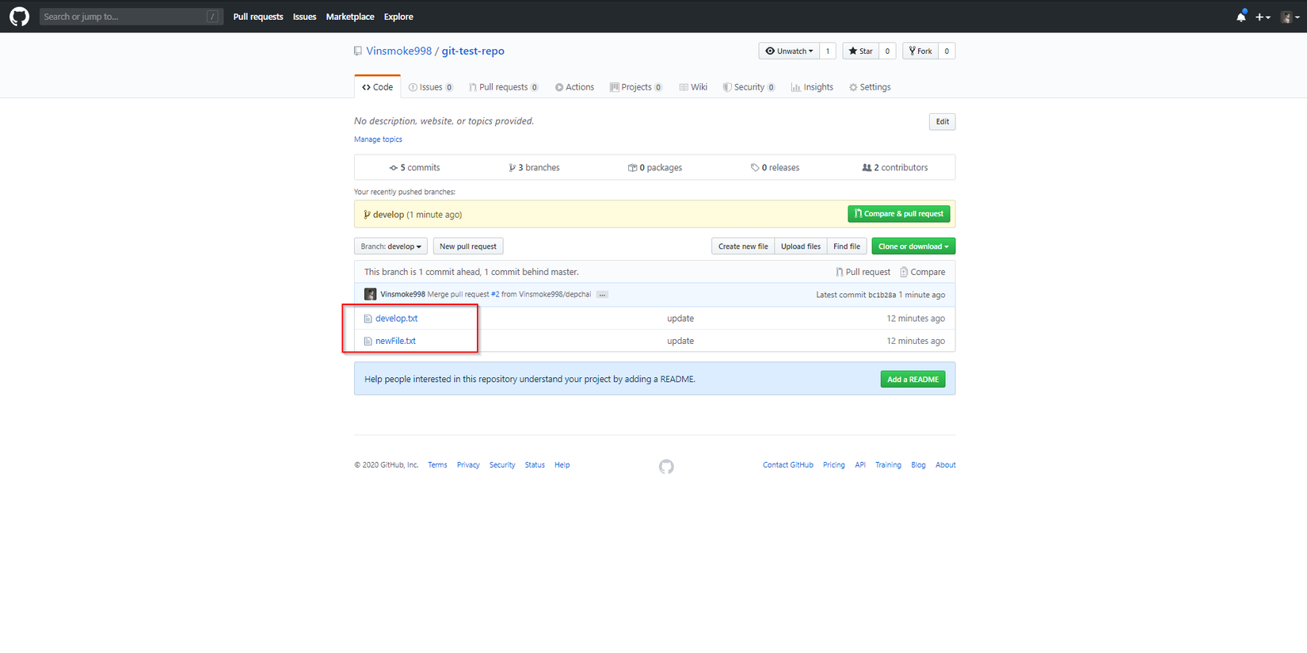Open pull request #2 link in commit message
The image size is (1307, 653).
pos(495,295)
